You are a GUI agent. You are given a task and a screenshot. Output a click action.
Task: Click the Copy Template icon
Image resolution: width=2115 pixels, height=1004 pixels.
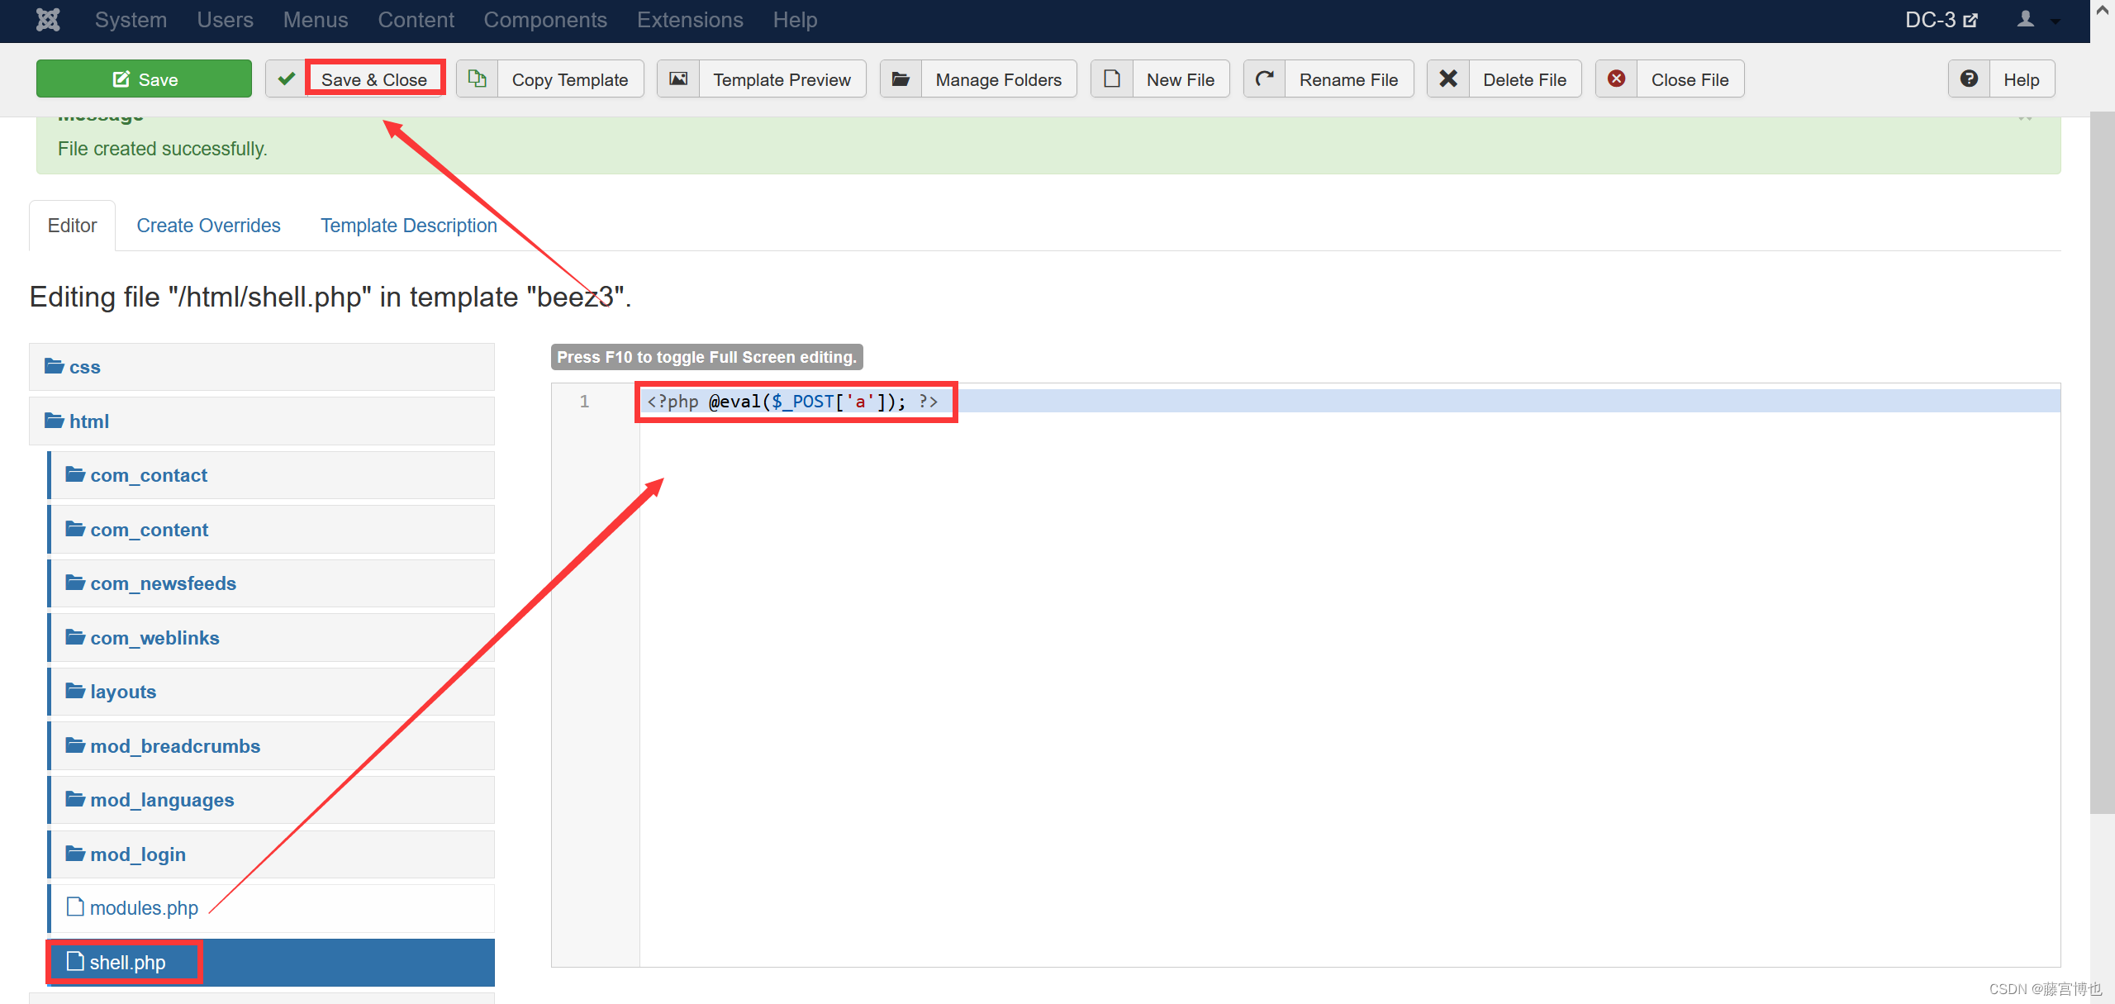coord(478,79)
